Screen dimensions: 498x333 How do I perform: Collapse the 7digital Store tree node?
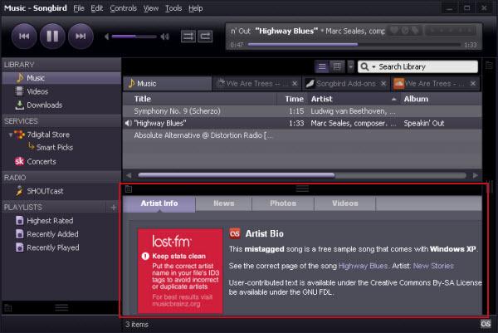[x=11, y=135]
